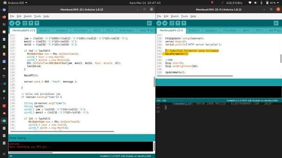The width and height of the screenshot is (282, 158).
Task: Click the battery 80 % indicator
Action: [271, 3]
